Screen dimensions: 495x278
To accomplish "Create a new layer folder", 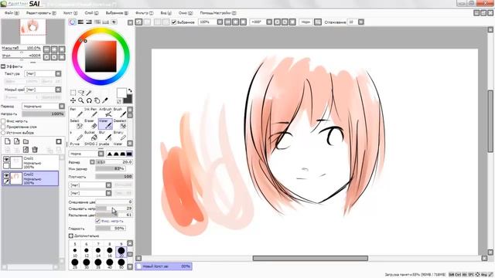I will (26, 141).
